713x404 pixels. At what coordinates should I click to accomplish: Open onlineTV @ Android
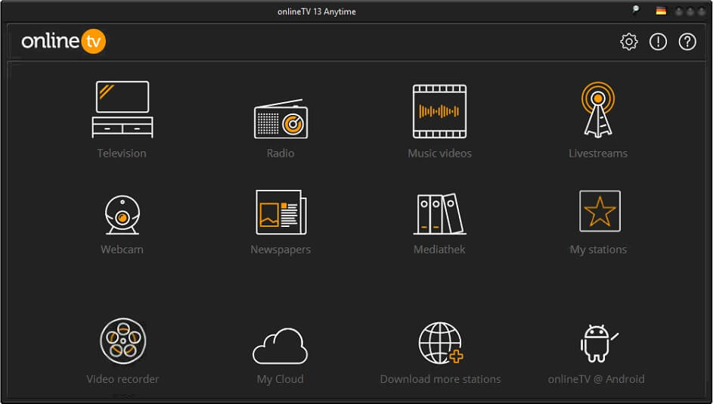pos(597,344)
